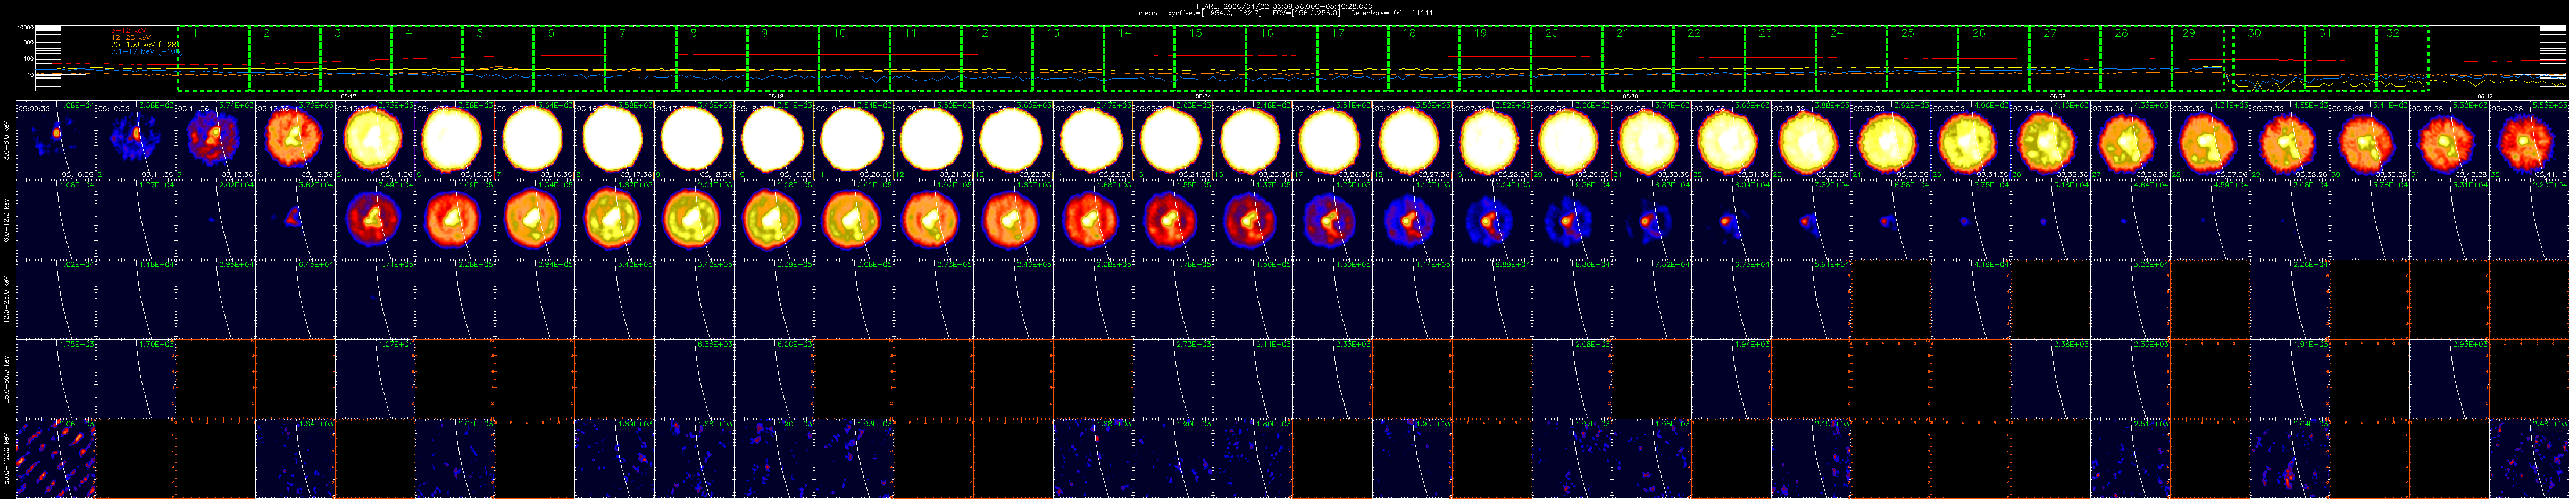Select the 3-6 keV image starting 05:13:36
Image resolution: width=2569 pixels, height=499 pixels.
375,140
